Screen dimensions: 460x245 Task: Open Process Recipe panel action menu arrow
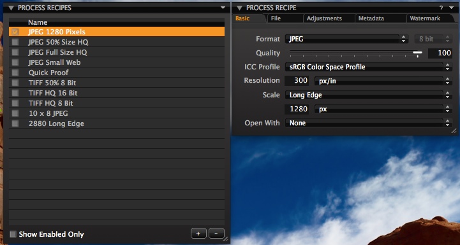[451, 8]
